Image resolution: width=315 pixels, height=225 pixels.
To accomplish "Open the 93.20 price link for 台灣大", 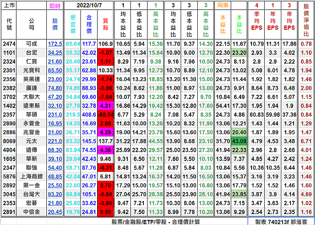I will (55, 194).
